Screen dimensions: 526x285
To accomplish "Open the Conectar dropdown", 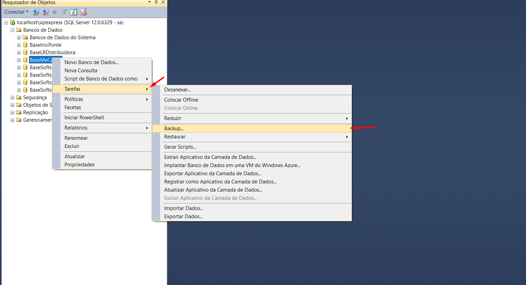I will tap(16, 12).
